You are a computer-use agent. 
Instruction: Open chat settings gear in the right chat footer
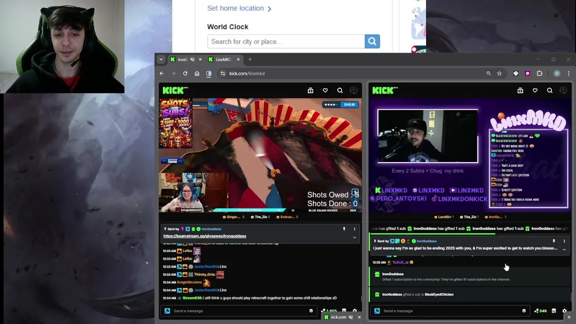tap(564, 311)
